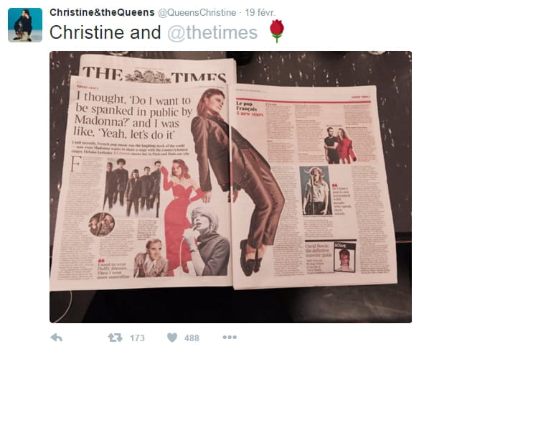The height and width of the screenshot is (441, 551).
Task: Click the reply arrow icon
Action: pos(56,338)
